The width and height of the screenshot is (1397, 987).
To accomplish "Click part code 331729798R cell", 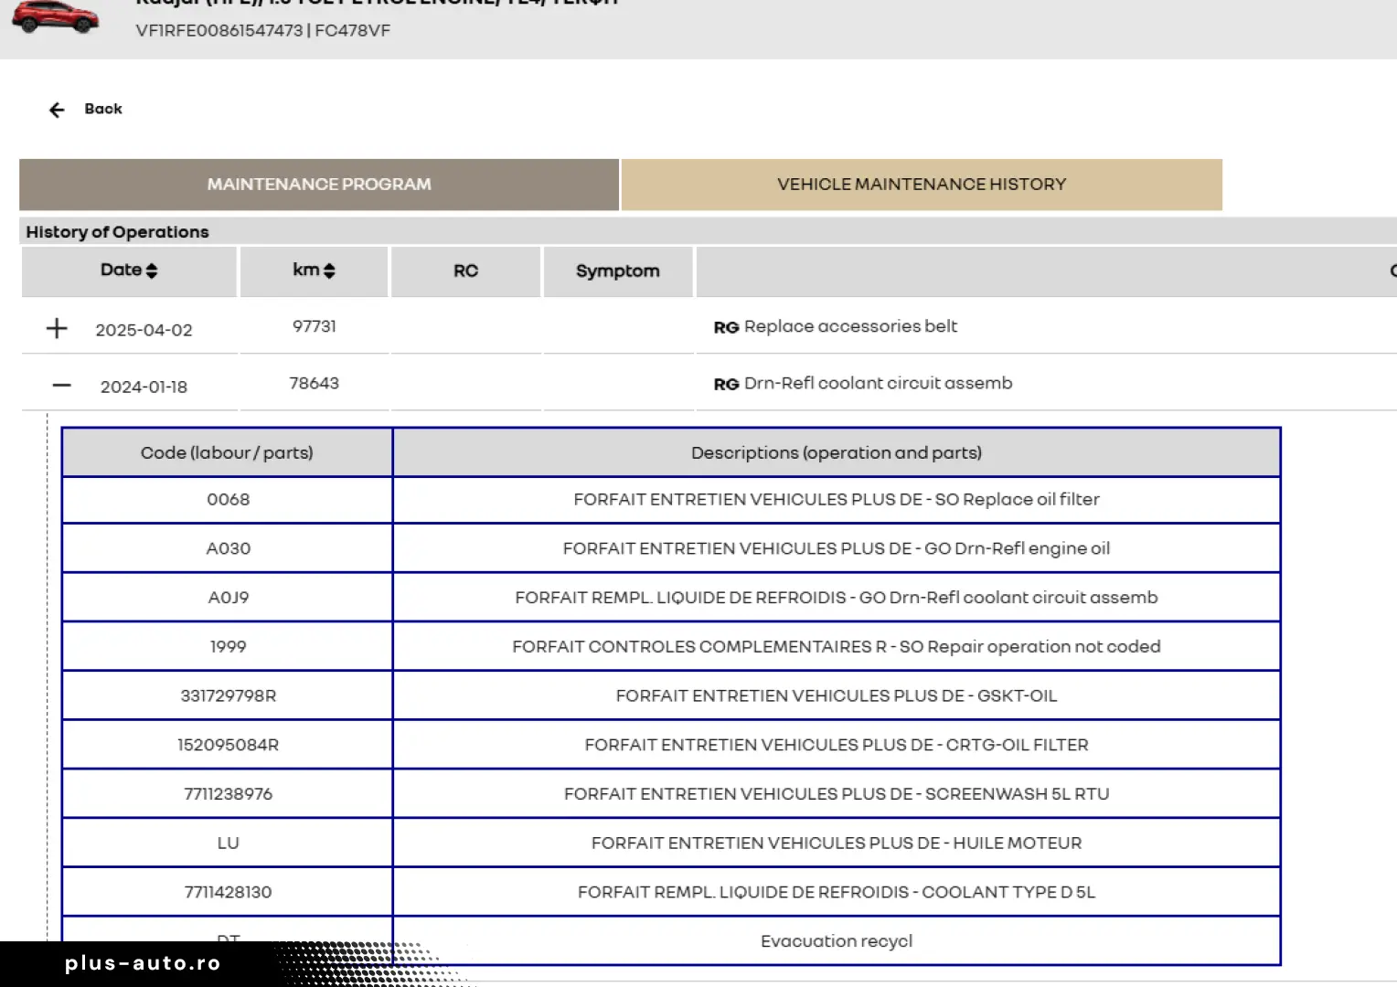I will (x=228, y=695).
